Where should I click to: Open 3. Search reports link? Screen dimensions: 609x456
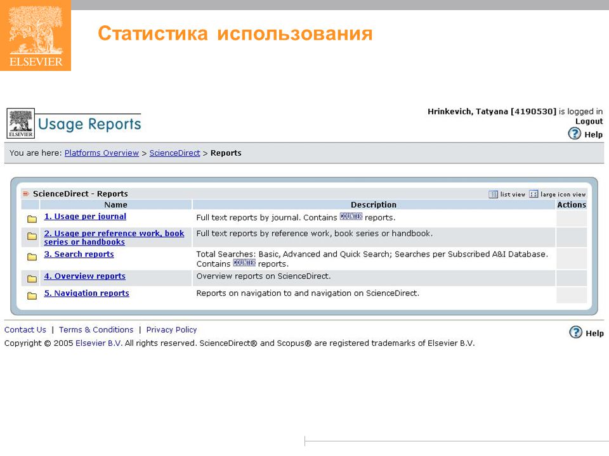(x=79, y=254)
